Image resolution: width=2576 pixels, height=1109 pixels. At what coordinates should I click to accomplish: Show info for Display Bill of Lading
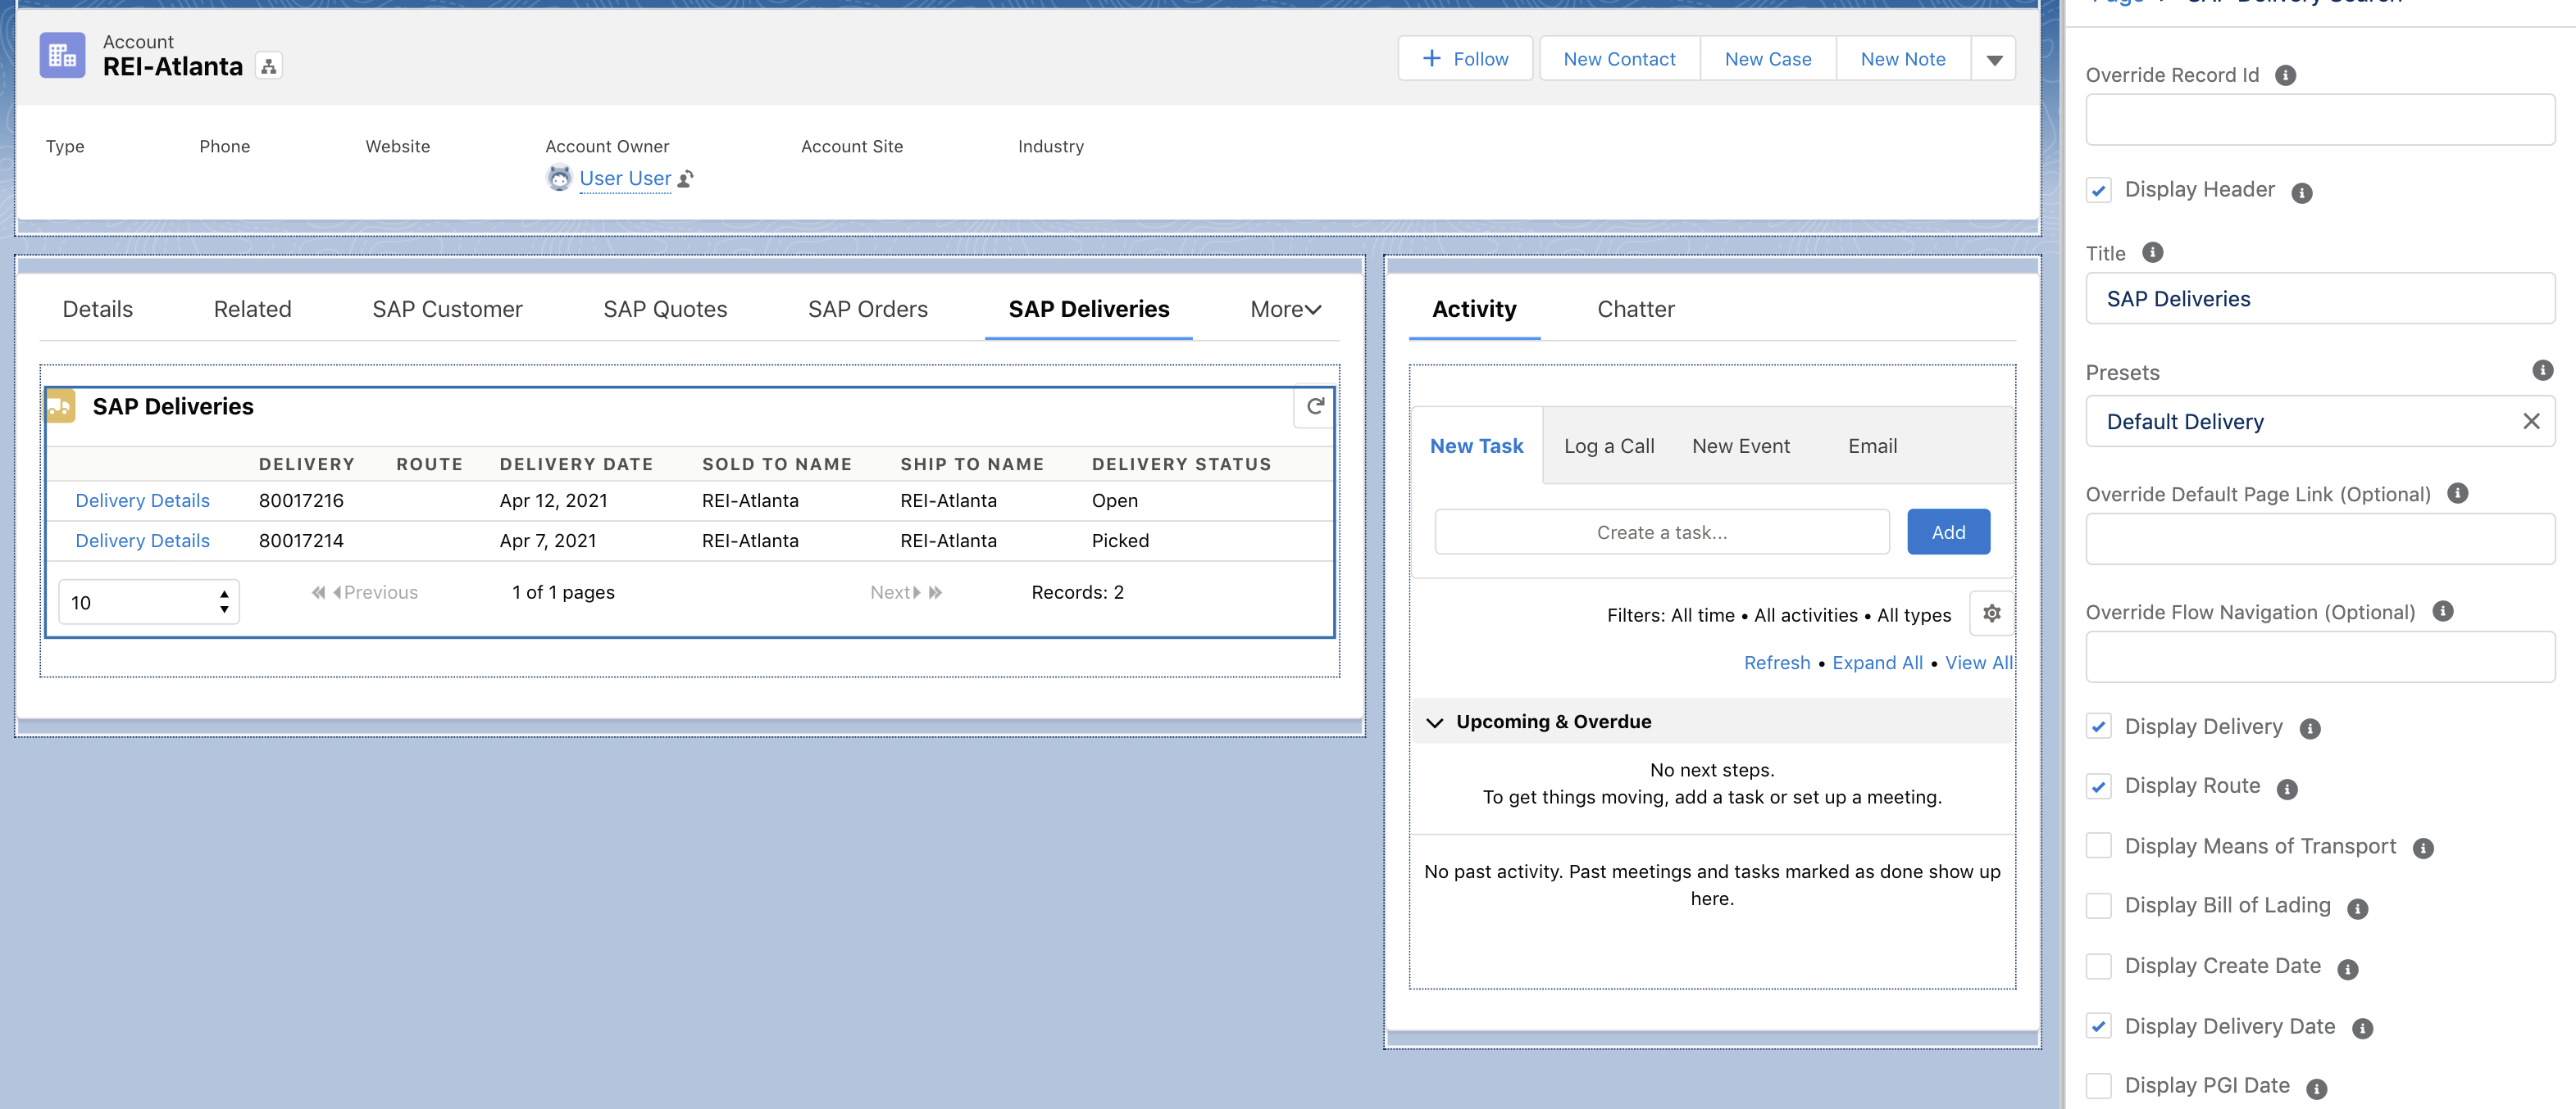pyautogui.click(x=2357, y=908)
